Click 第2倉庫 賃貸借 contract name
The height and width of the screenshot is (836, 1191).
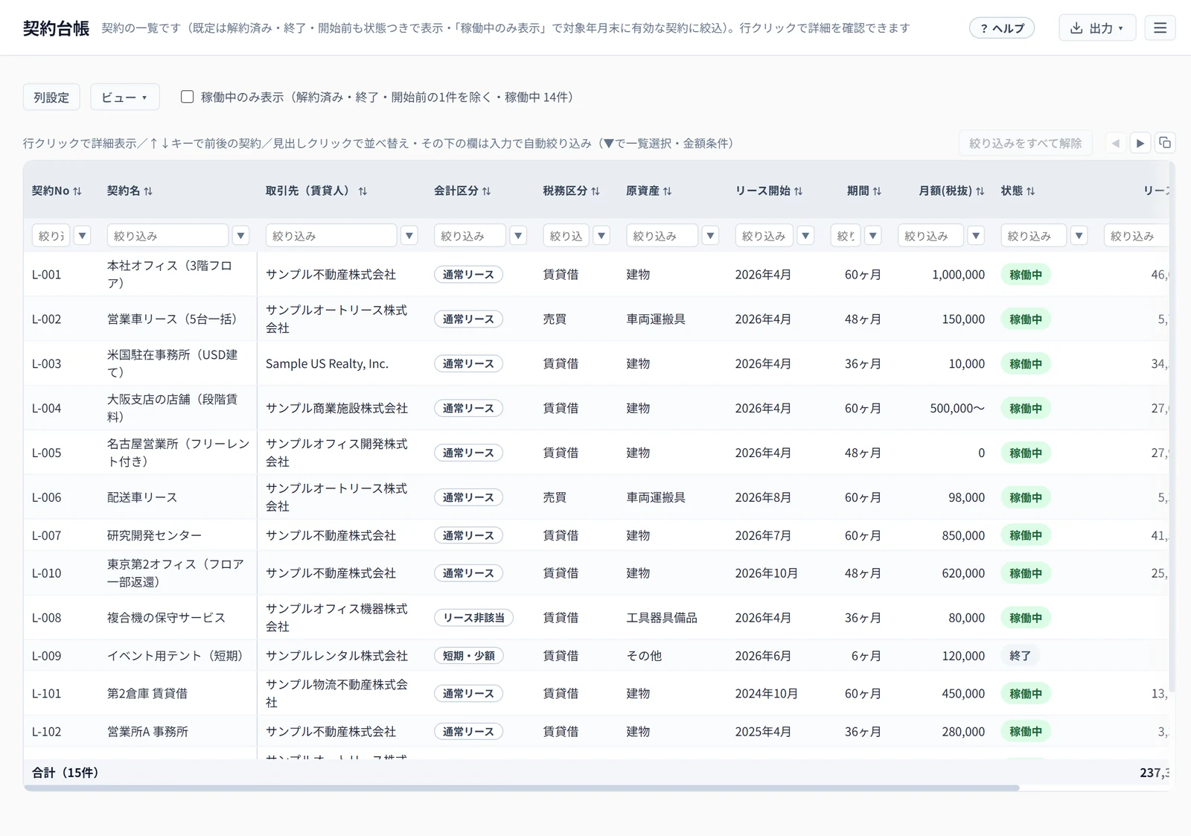coord(147,693)
